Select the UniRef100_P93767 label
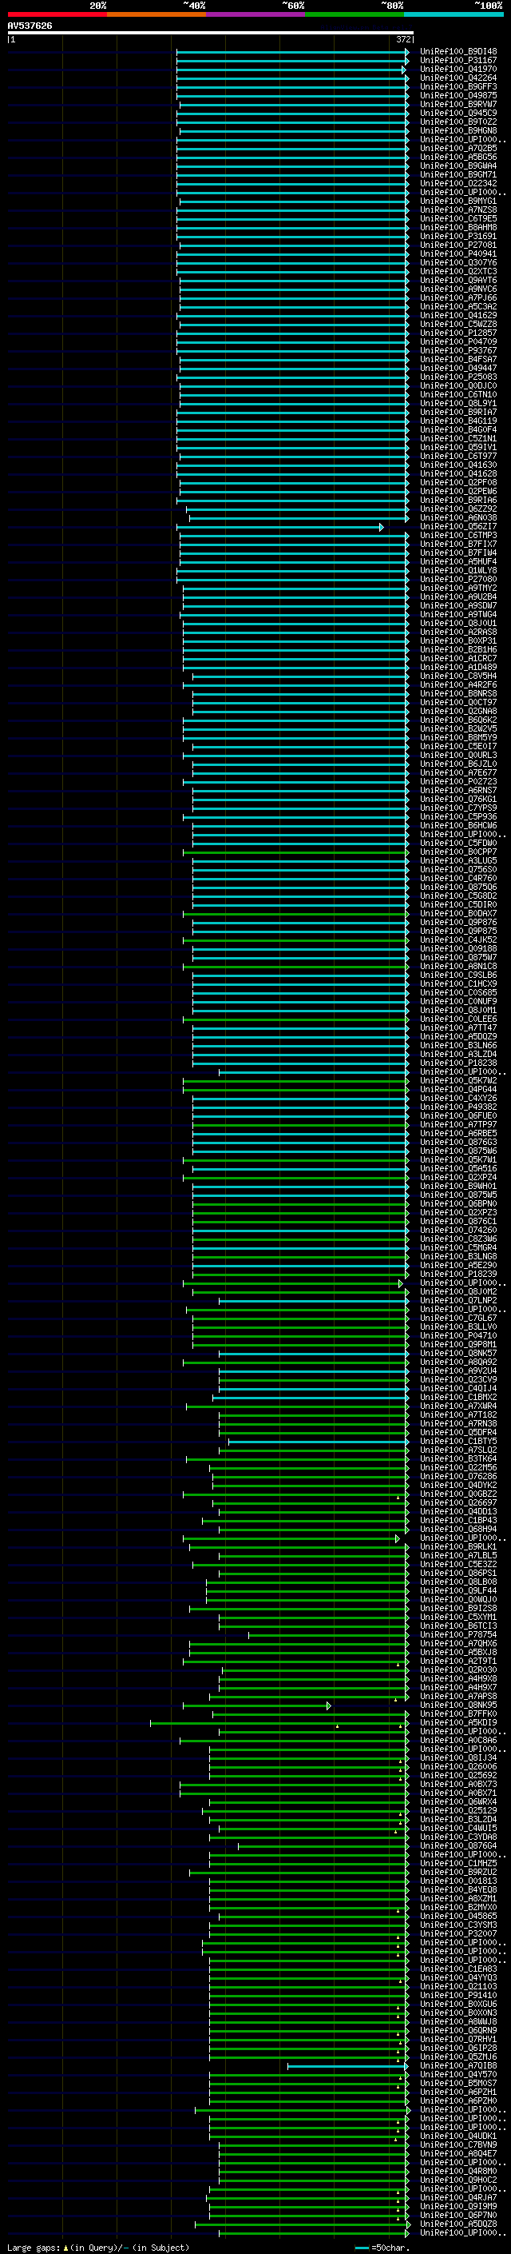 [458, 351]
